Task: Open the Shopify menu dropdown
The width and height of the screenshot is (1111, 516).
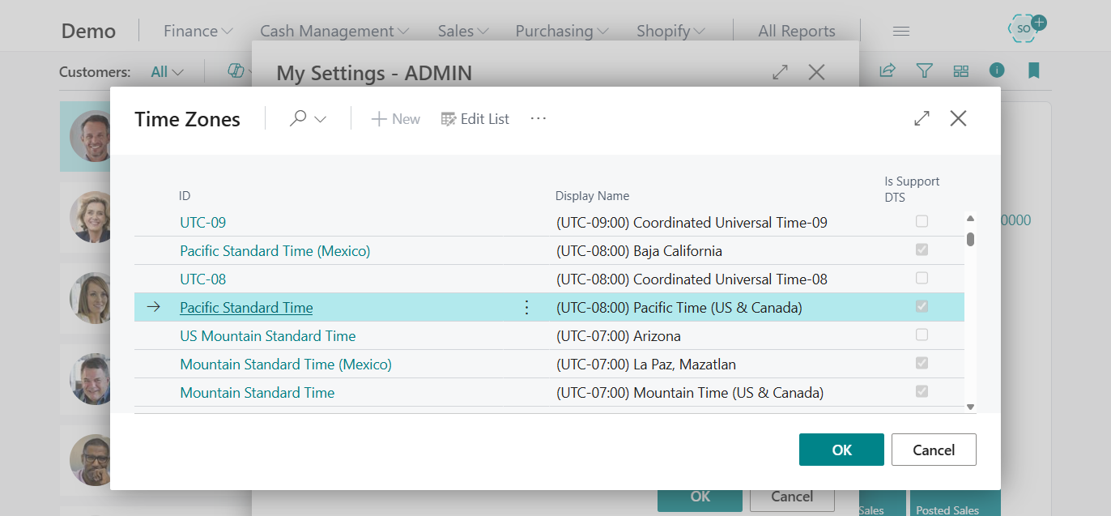Action: click(x=670, y=31)
